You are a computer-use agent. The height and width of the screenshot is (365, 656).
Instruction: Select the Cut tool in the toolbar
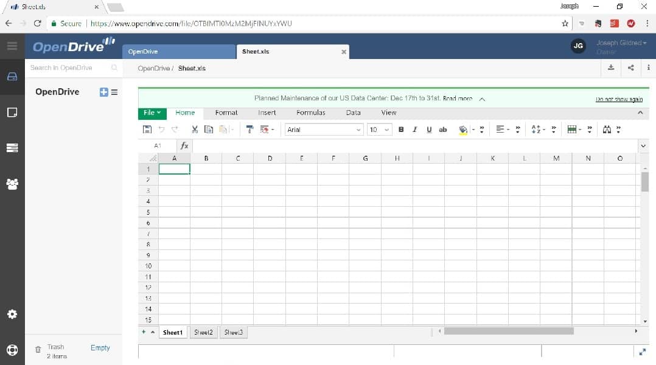(x=194, y=129)
